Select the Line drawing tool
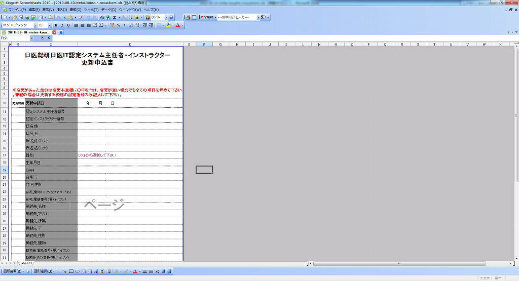Screen dimensions: 519x281 click(x=59, y=271)
